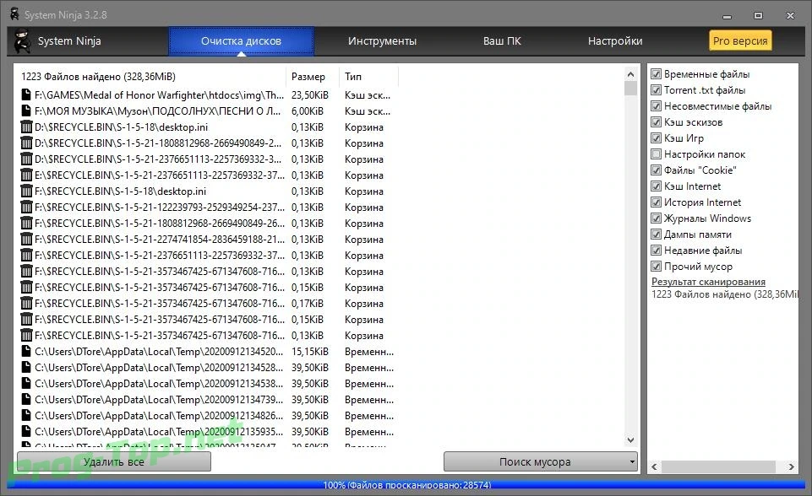Click options panel horizontal scrollbar thumb
The height and width of the screenshot is (496, 812).
pos(717,466)
